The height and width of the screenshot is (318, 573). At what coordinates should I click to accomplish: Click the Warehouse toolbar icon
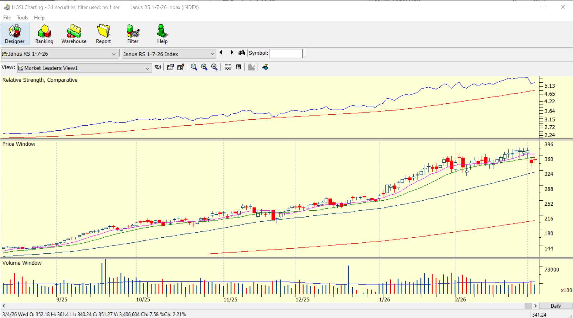click(x=74, y=34)
